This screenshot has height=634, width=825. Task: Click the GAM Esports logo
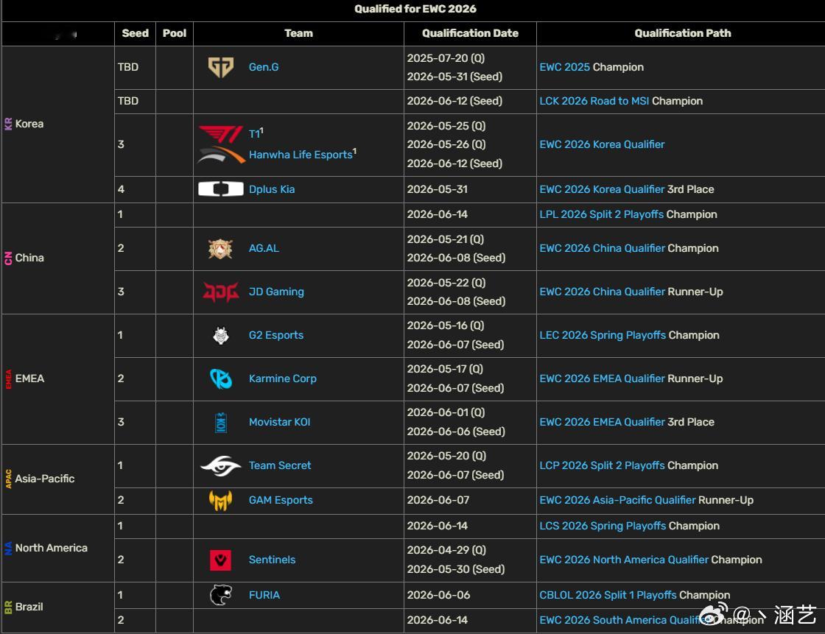(220, 501)
